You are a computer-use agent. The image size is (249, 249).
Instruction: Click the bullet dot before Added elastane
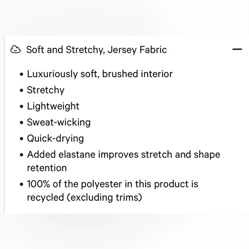[21, 155]
